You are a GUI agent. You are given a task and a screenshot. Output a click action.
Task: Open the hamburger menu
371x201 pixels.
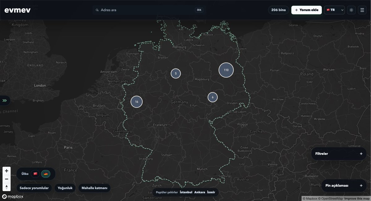tap(362, 10)
